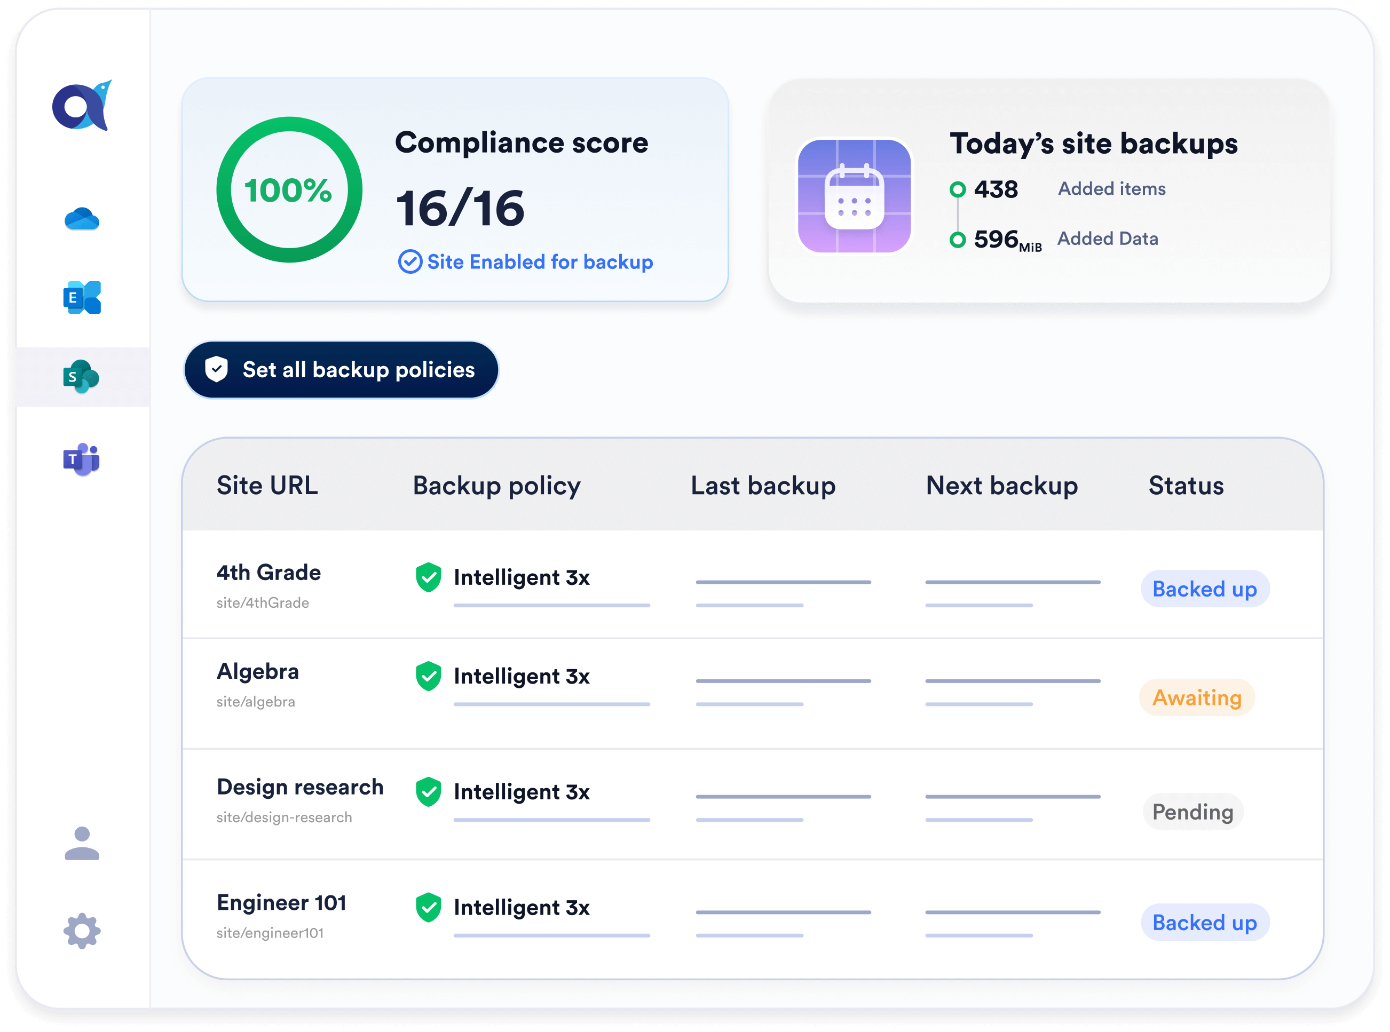Open the OneDrive section in sidebar
Image resolution: width=1390 pixels, height=1032 pixels.
pyautogui.click(x=82, y=219)
